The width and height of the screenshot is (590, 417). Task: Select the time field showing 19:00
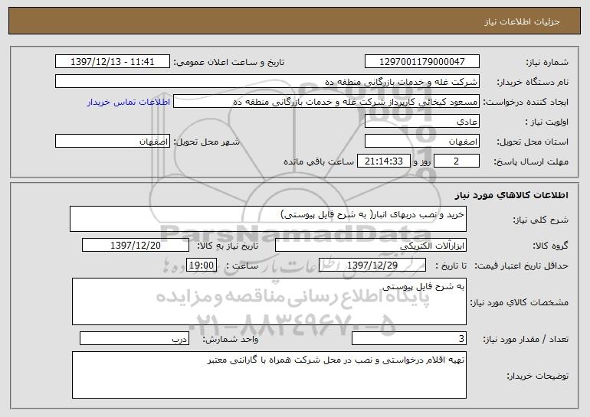tap(202, 266)
